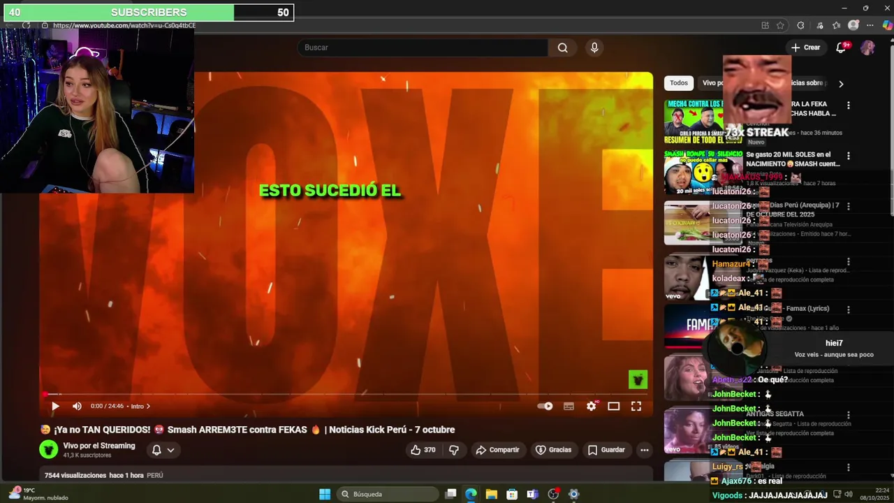Open app available install icon in address bar

(765, 25)
